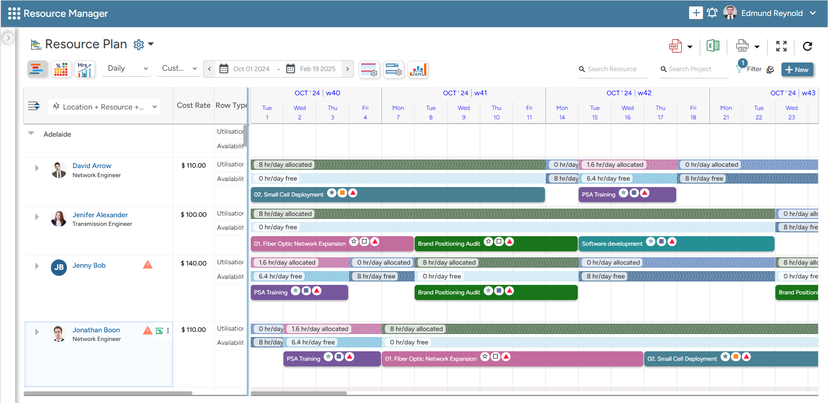Click the notification bell icon

tap(712, 13)
